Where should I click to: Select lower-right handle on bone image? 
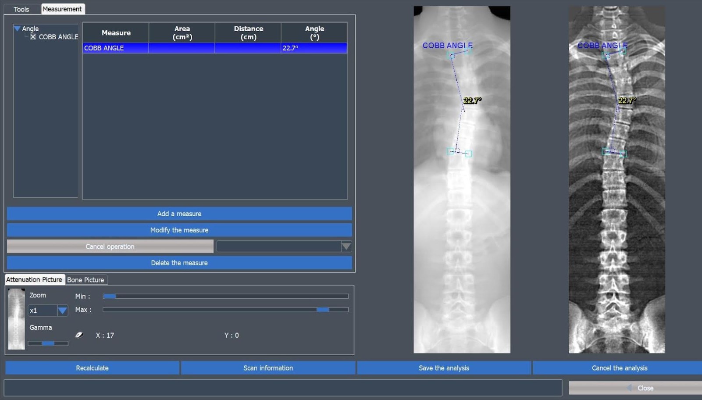(x=623, y=154)
